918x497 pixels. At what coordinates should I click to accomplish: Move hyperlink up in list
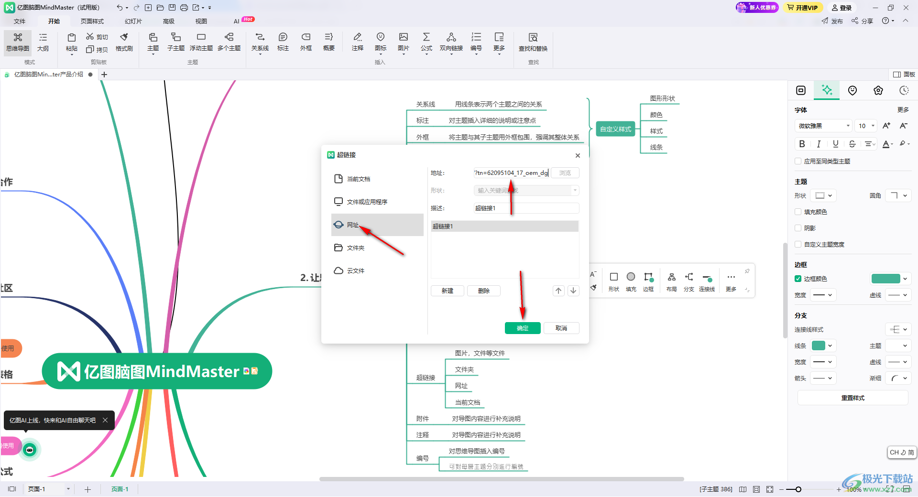558,291
